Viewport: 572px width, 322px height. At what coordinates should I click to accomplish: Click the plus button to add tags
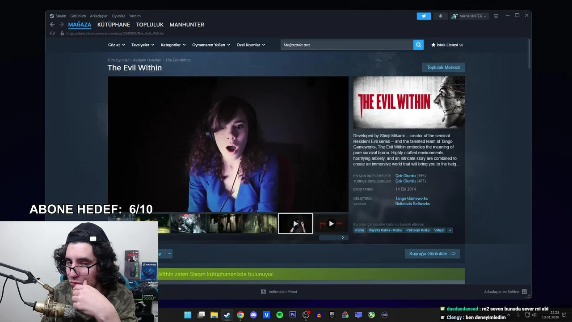click(x=450, y=230)
